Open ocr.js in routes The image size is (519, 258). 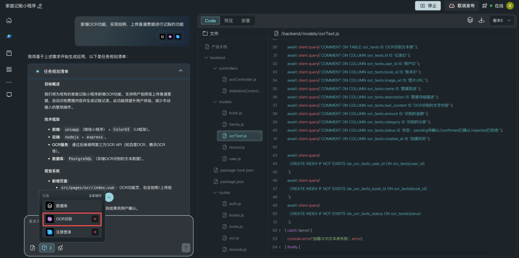230,238
